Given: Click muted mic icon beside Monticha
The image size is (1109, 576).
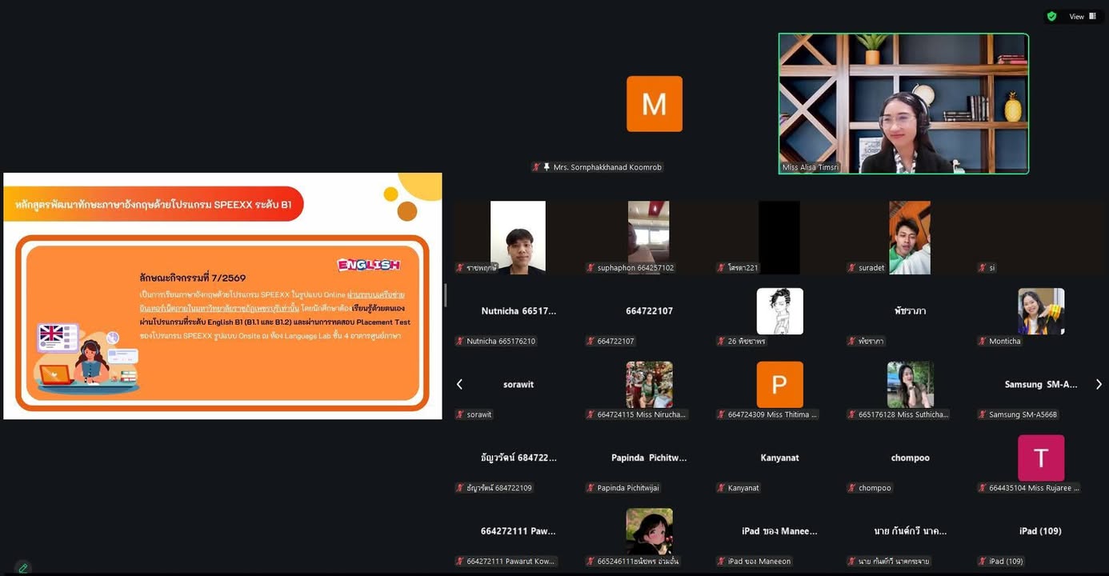Looking at the screenshot, I should click(x=983, y=342).
